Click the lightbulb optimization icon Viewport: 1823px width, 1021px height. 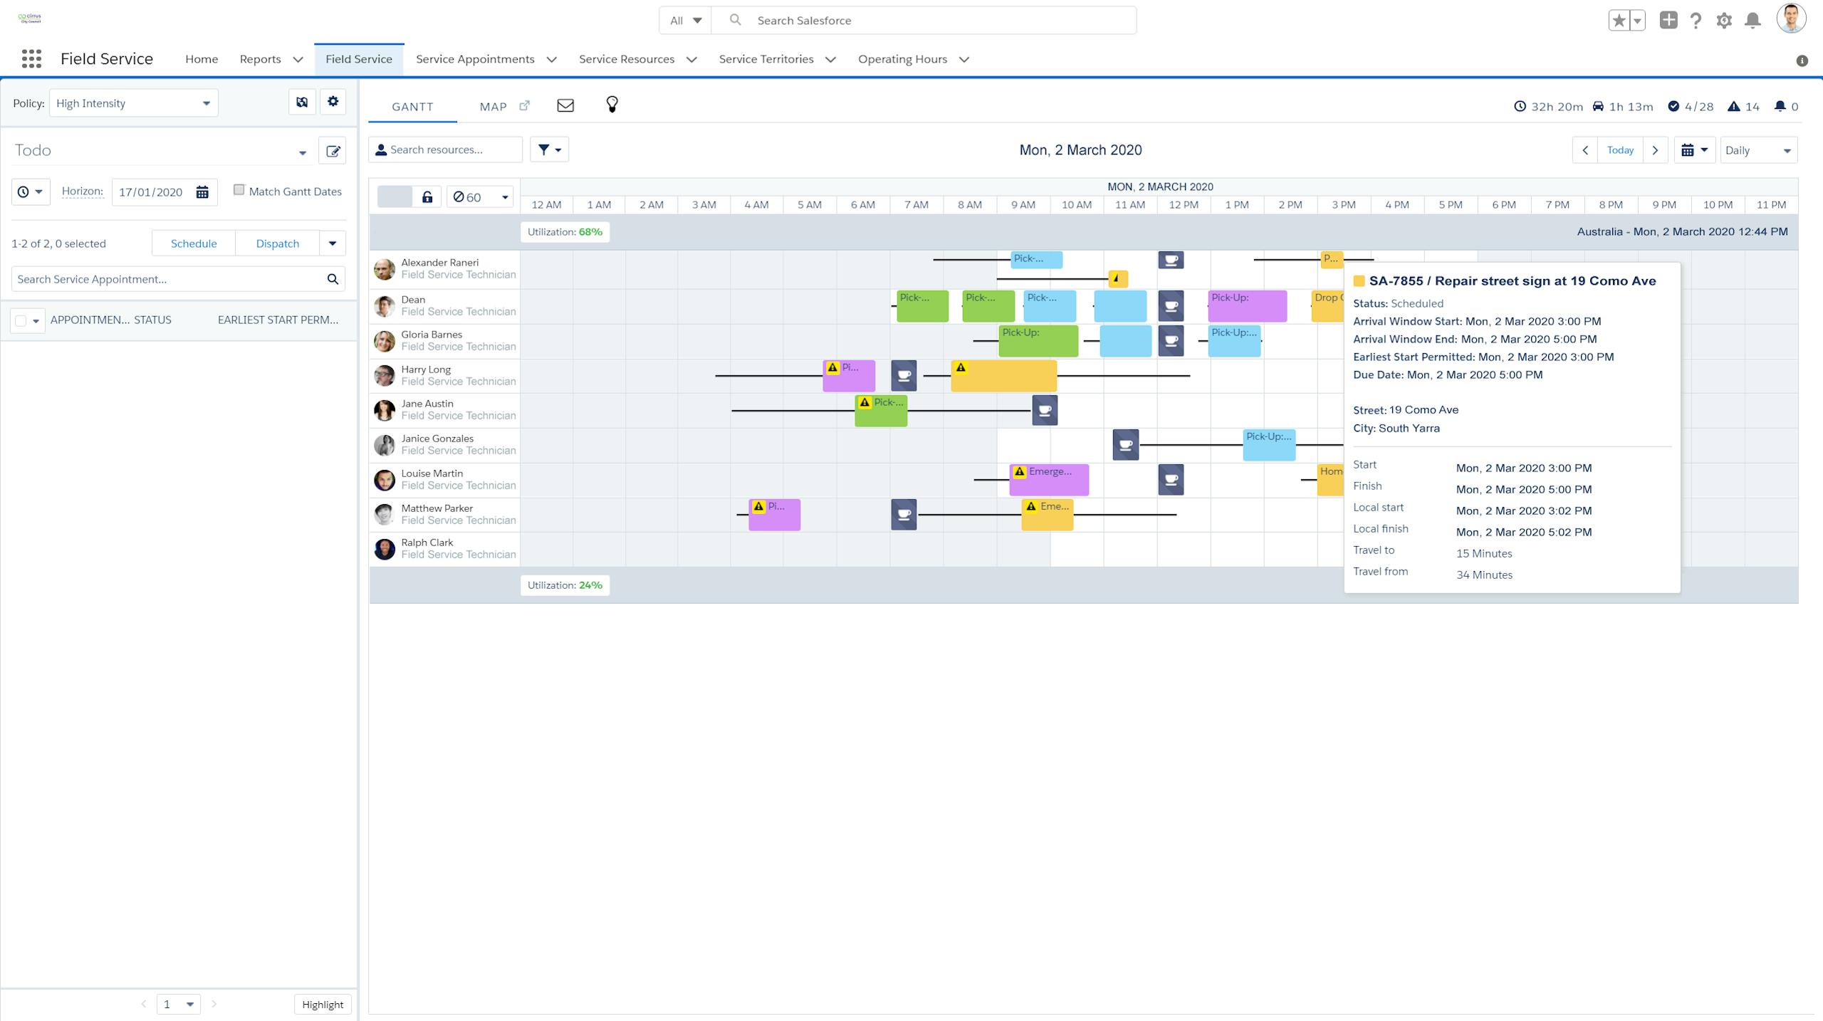[612, 105]
